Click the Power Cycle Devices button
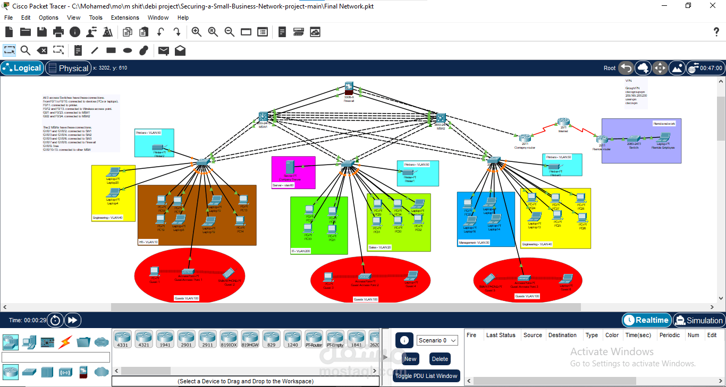The width and height of the screenshot is (726, 387). [54, 320]
